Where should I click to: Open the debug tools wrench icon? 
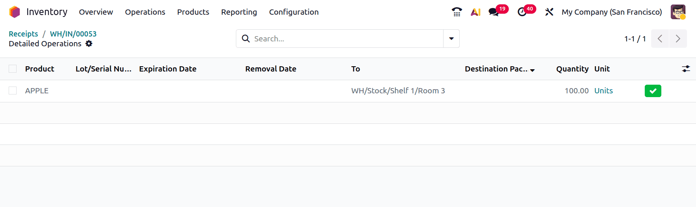click(549, 12)
